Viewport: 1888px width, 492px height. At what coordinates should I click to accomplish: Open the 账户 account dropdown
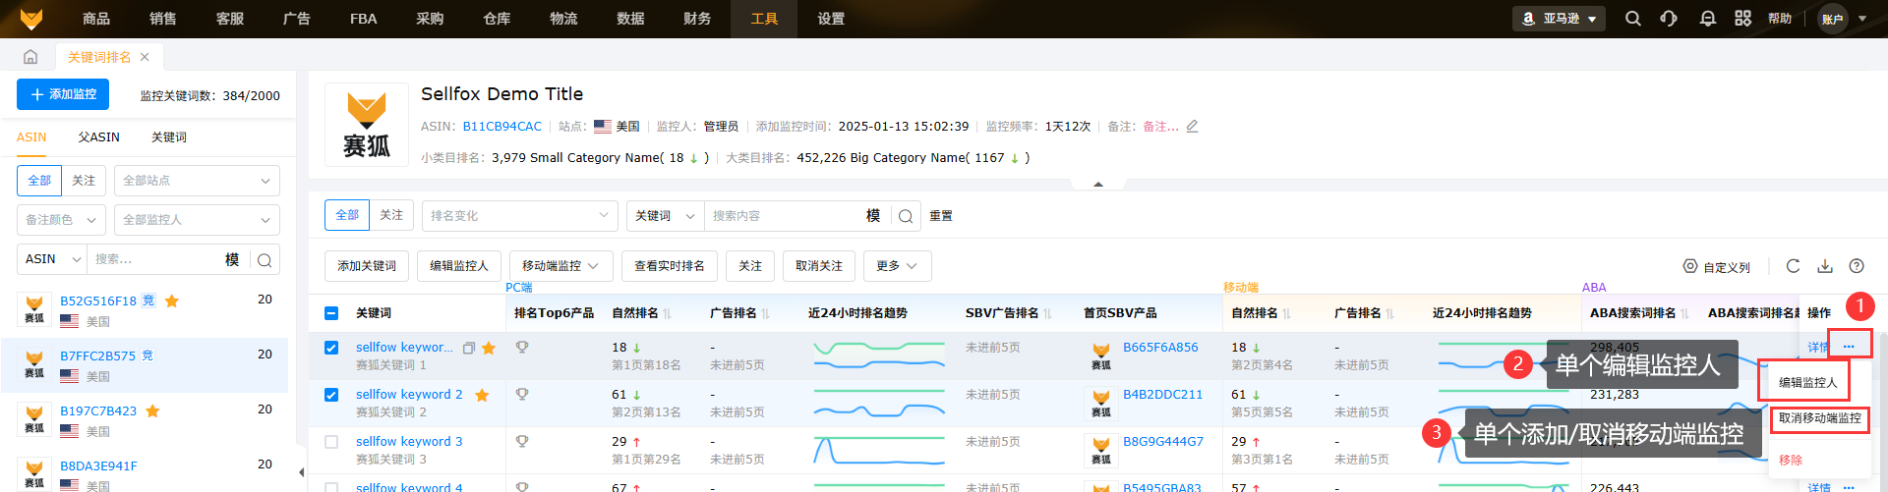pyautogui.click(x=1843, y=19)
